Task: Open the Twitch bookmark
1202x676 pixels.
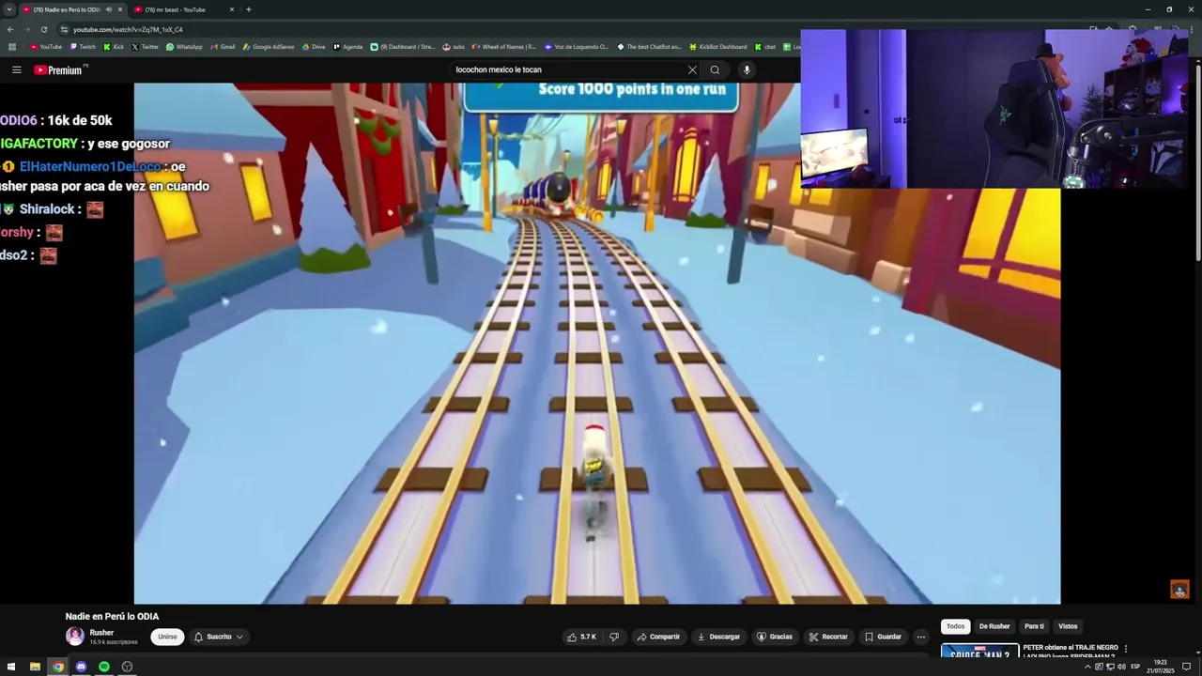Action: (84, 46)
